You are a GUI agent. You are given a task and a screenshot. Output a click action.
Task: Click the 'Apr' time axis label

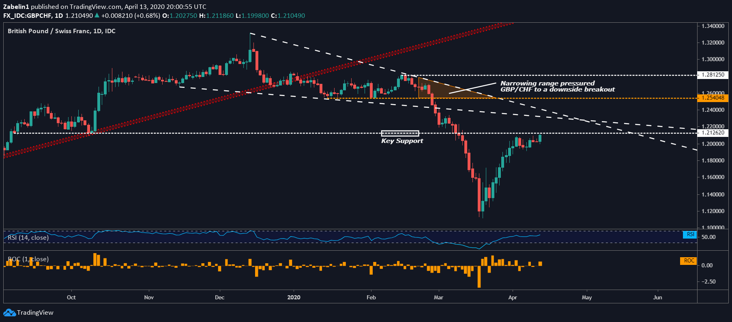click(513, 297)
